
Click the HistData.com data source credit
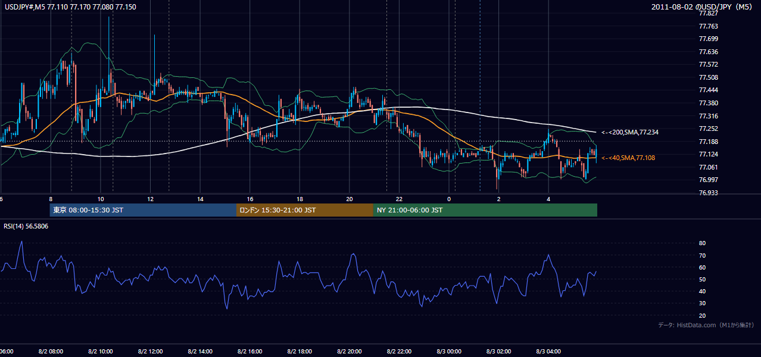coord(706,325)
